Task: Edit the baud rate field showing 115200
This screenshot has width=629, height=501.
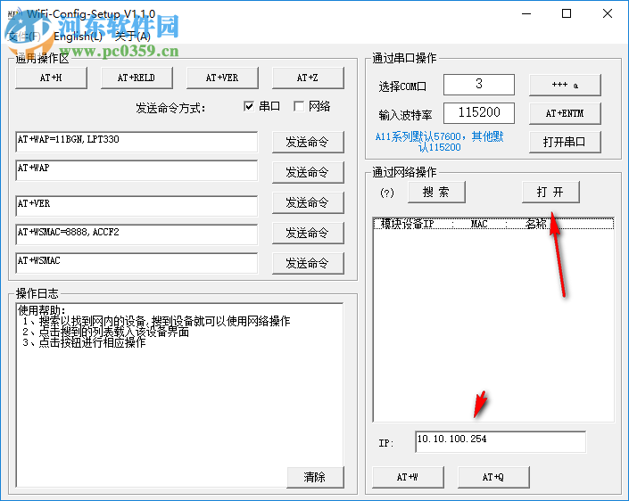Action: click(x=479, y=113)
